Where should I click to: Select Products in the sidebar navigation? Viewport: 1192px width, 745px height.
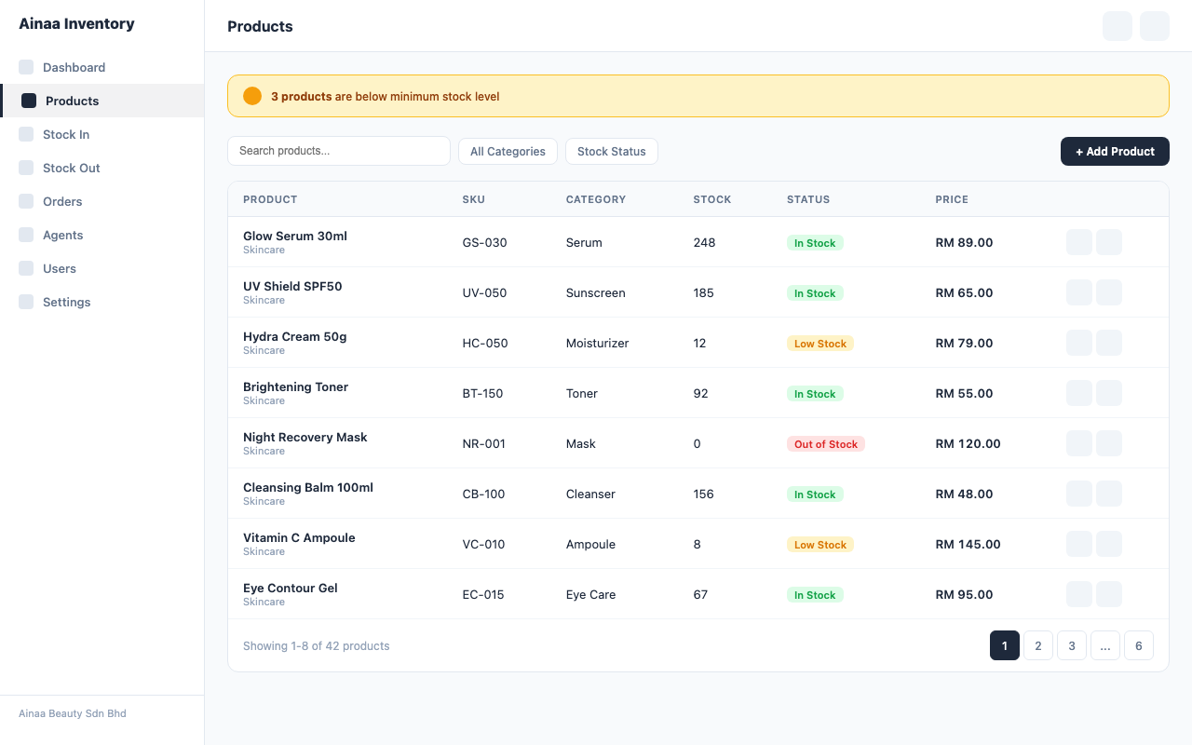(x=72, y=101)
